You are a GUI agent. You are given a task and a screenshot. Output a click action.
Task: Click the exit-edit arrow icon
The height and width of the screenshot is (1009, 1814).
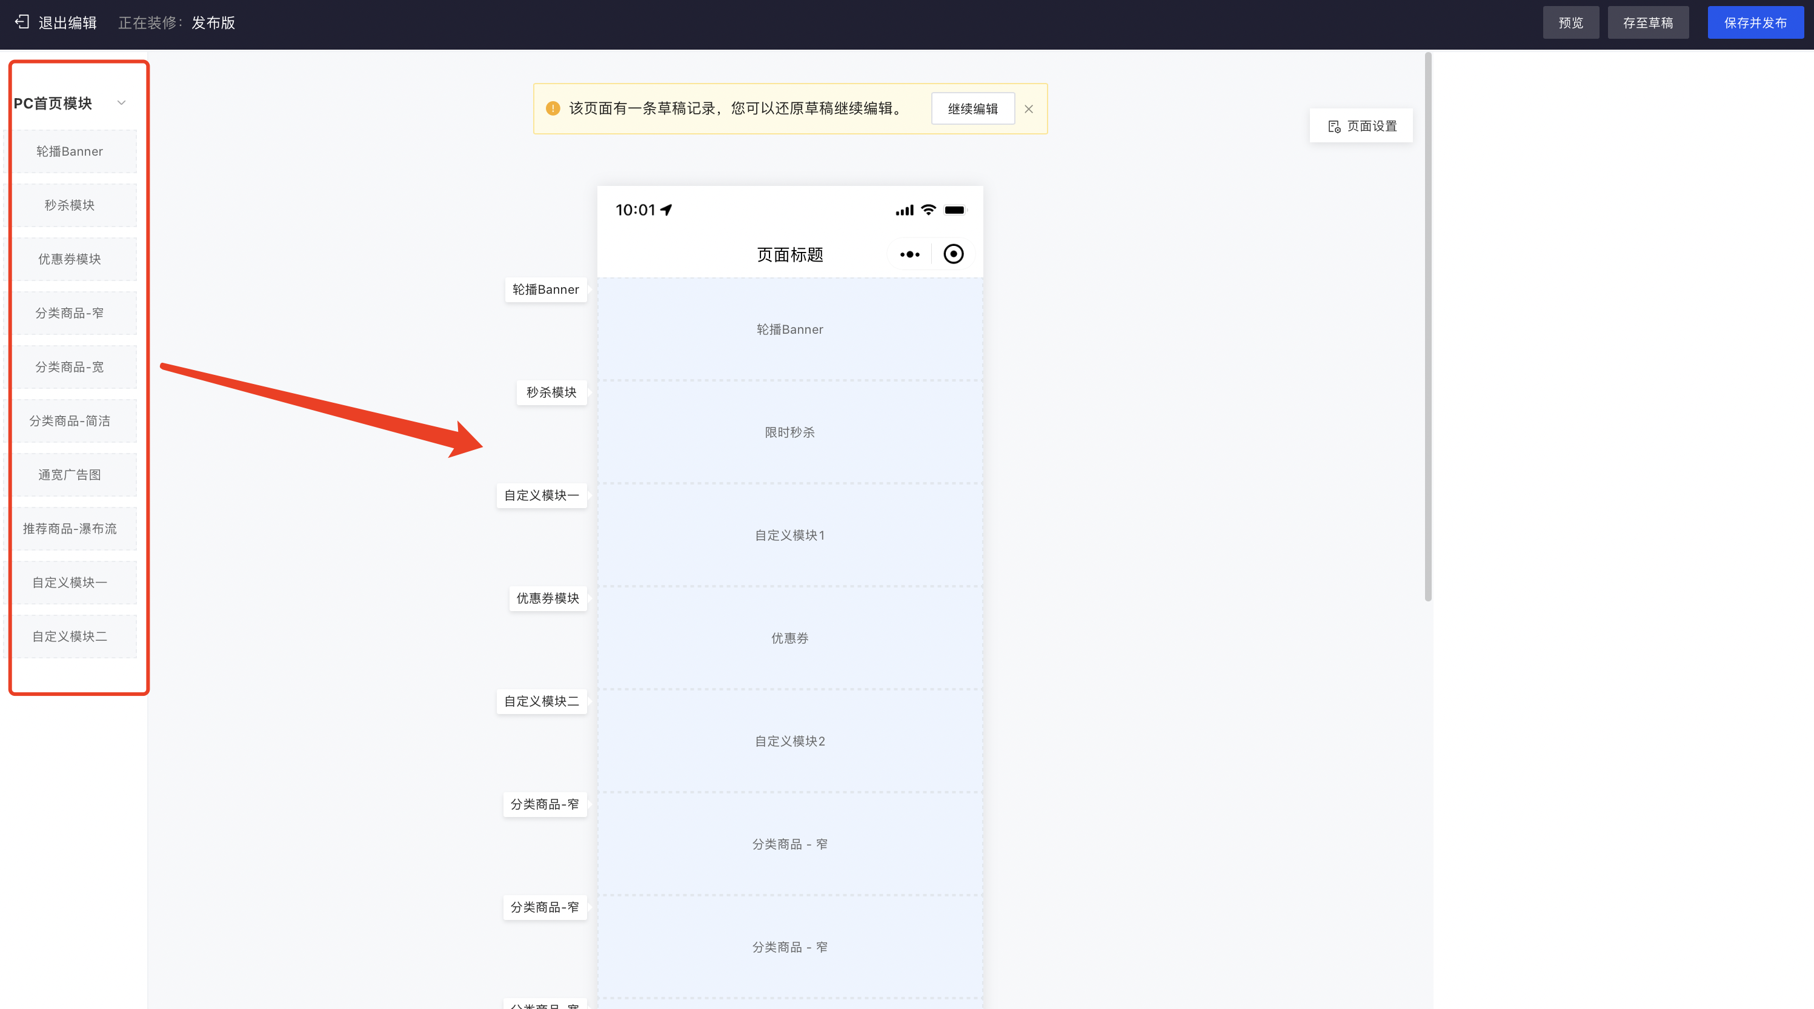pyautogui.click(x=22, y=22)
